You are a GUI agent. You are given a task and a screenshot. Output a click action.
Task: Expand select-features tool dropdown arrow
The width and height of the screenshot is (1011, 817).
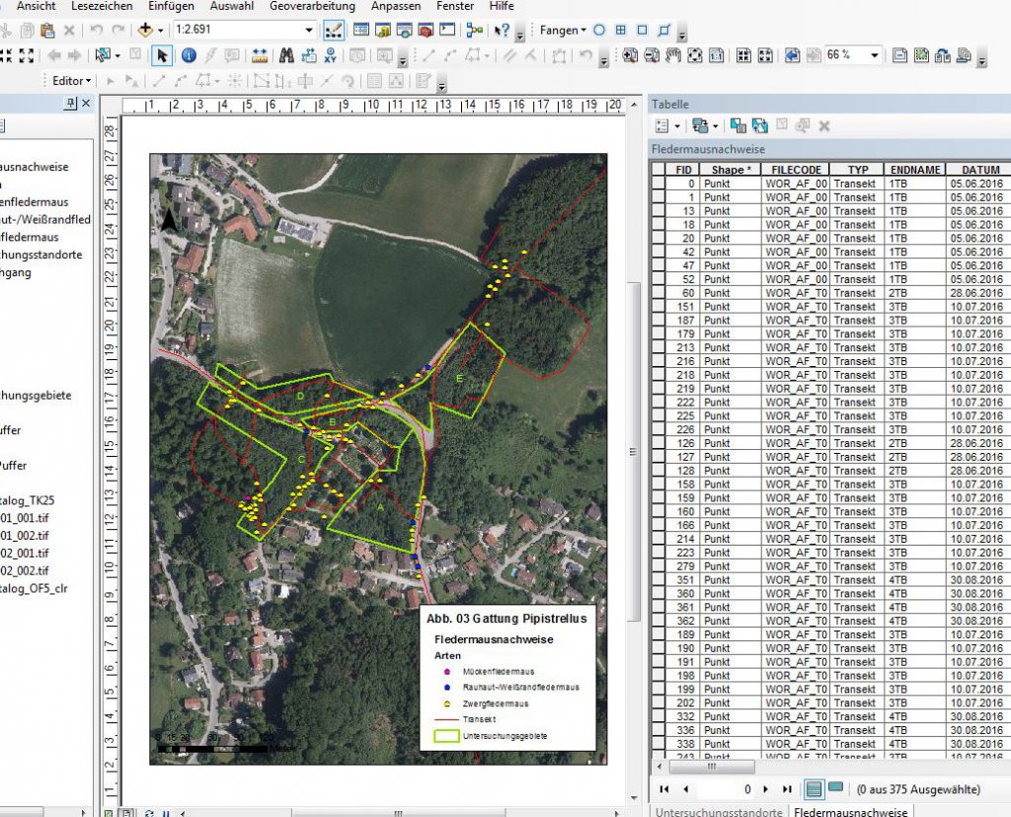[x=117, y=56]
